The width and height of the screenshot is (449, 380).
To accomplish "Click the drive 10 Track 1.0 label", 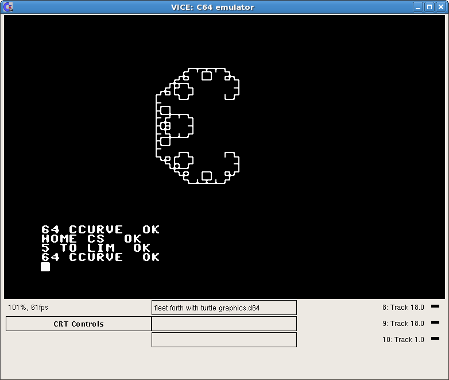I will (403, 340).
